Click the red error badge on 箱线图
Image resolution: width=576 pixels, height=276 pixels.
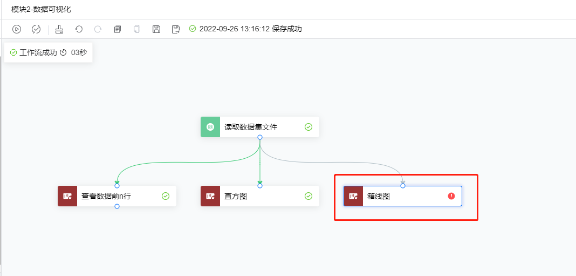coord(451,196)
